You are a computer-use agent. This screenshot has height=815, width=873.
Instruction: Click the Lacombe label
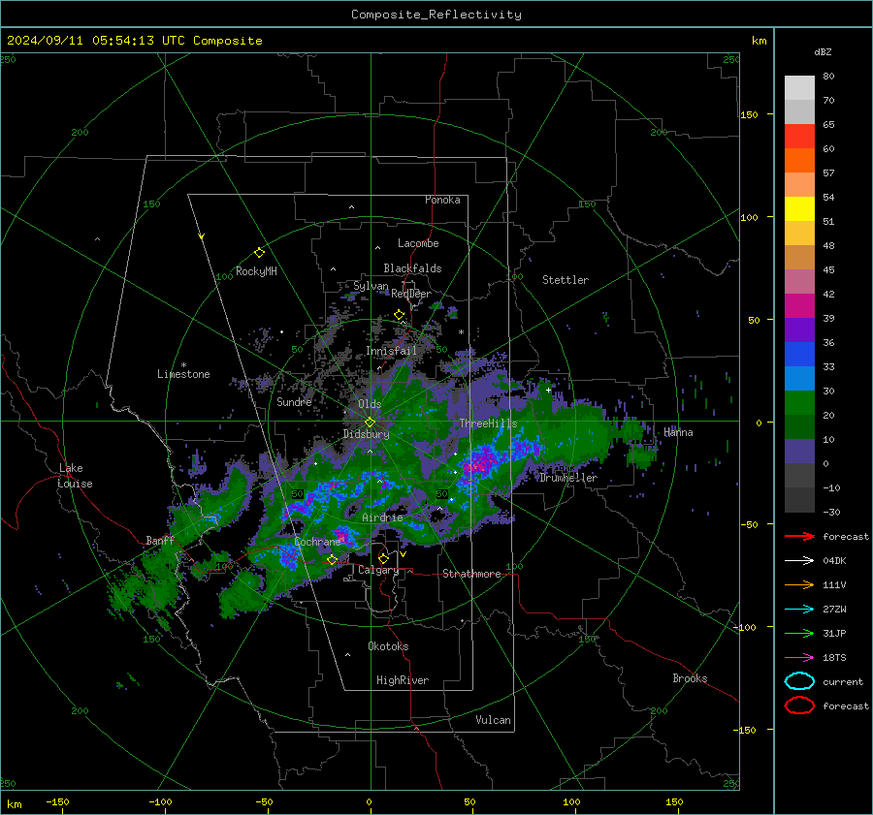coord(418,243)
